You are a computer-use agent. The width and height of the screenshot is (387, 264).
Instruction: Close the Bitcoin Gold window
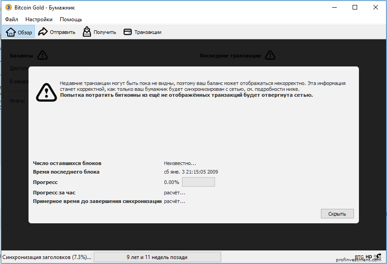click(x=375, y=7)
